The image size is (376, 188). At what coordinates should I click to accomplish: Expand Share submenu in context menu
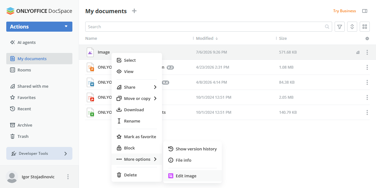tap(137, 87)
